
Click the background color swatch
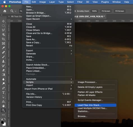coord(4,124)
